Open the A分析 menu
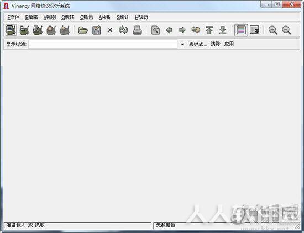This screenshot has height=233, width=304. pos(104,18)
